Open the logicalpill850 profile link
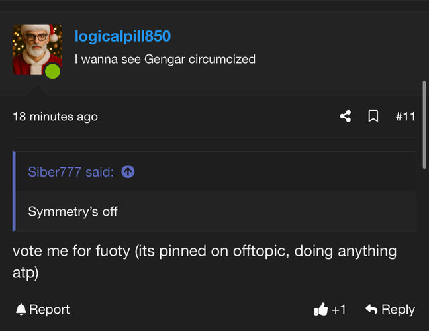429x331 pixels. 122,36
